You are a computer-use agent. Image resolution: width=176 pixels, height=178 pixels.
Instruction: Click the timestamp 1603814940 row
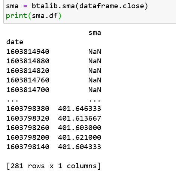pyautogui.click(x=54, y=52)
